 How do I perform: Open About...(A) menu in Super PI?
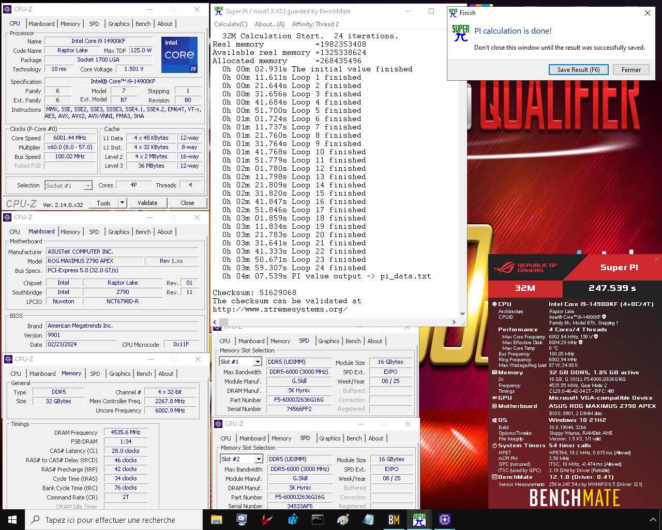pyautogui.click(x=269, y=24)
